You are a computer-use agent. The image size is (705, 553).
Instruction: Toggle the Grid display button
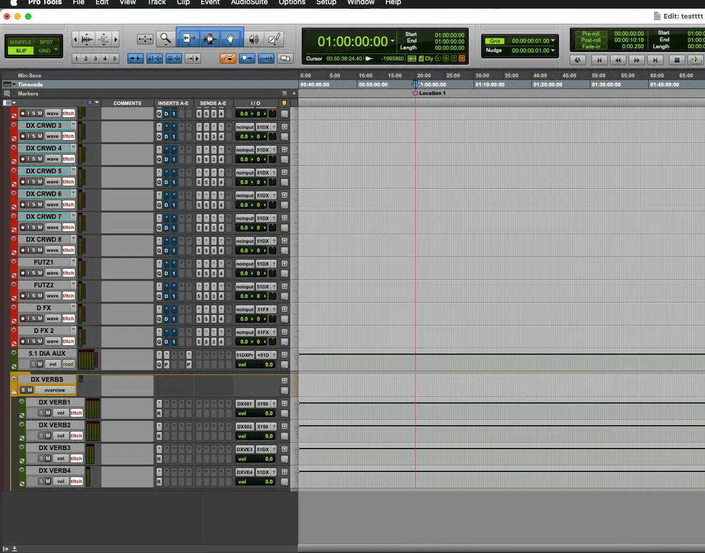tap(495, 41)
